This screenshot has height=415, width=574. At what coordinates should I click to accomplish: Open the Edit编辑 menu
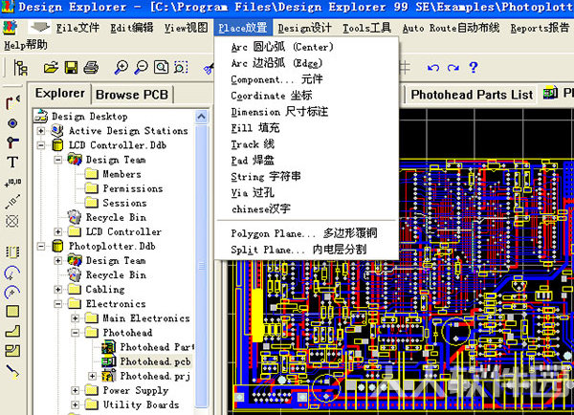132,28
